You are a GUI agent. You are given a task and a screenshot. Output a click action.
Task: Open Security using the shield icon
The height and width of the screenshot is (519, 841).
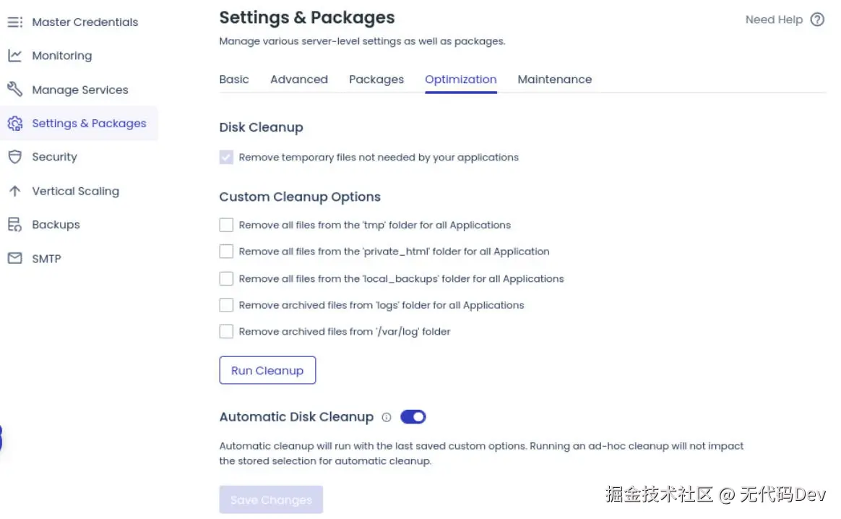(x=15, y=157)
